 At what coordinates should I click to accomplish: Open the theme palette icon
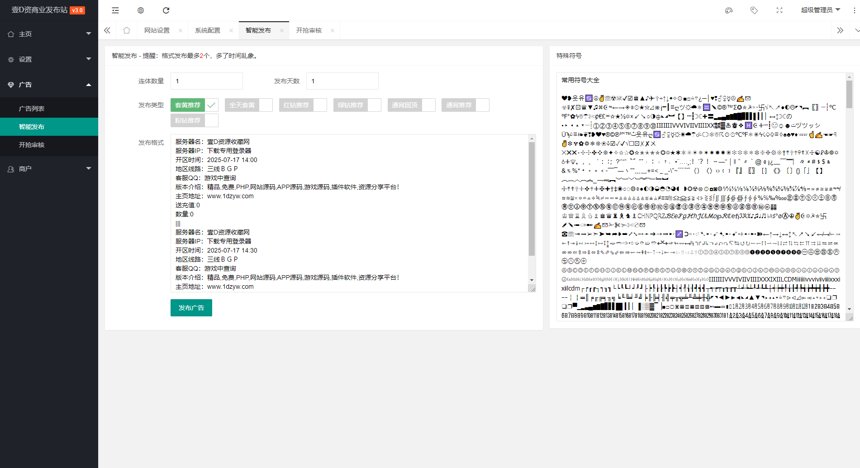tap(729, 10)
